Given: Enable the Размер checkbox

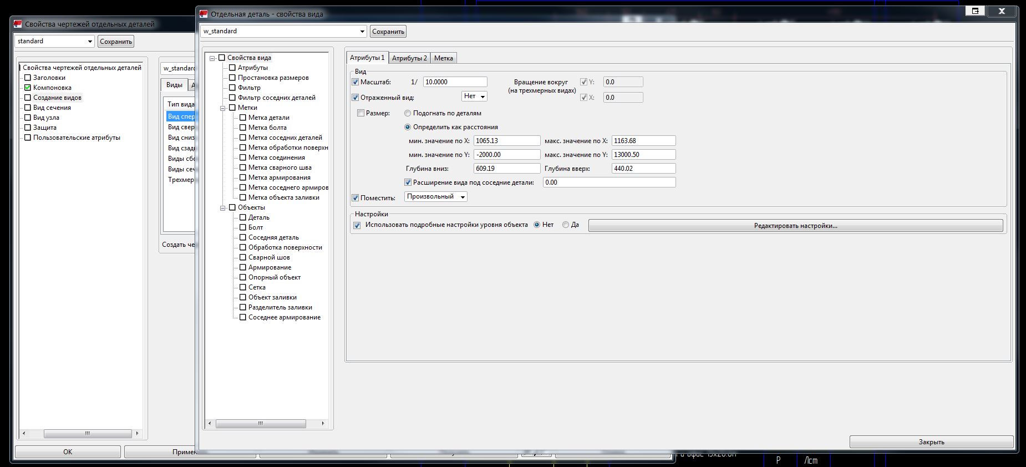Looking at the screenshot, I should (361, 113).
